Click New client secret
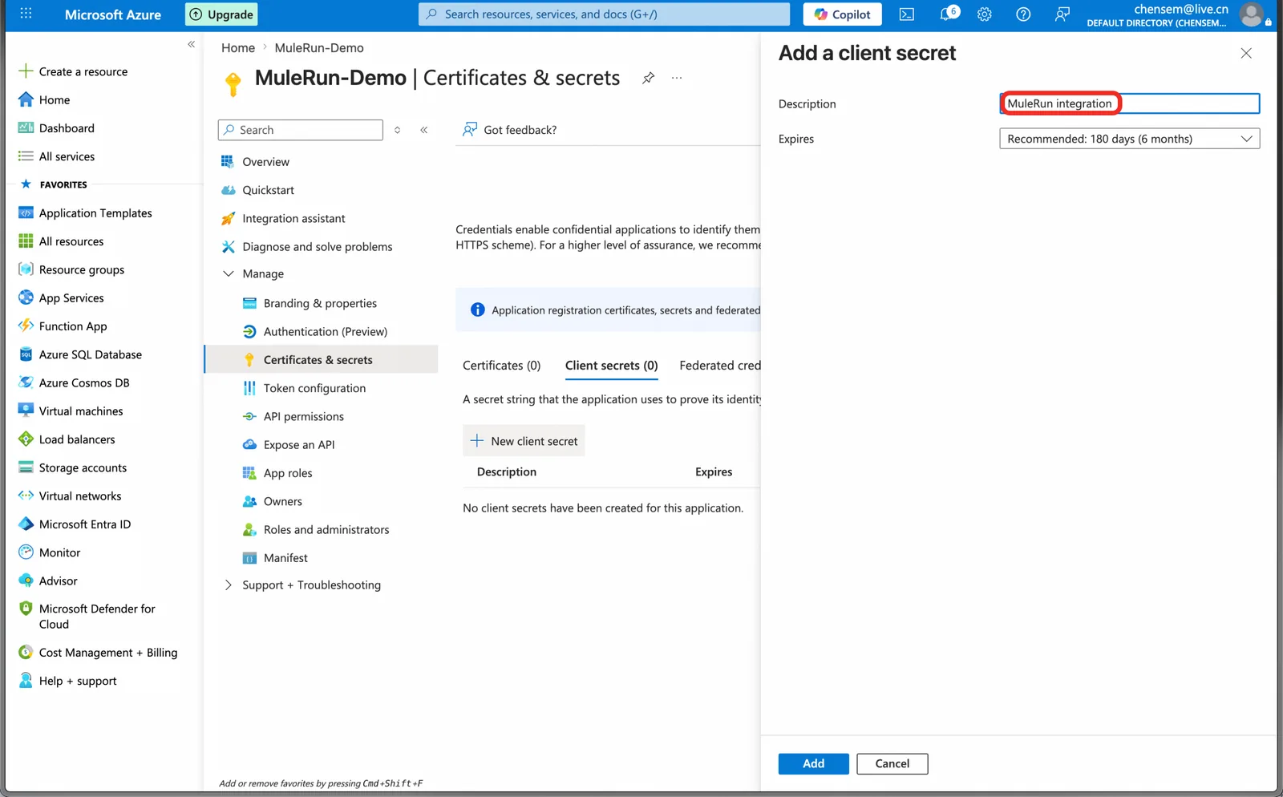This screenshot has height=797, width=1283. [524, 441]
